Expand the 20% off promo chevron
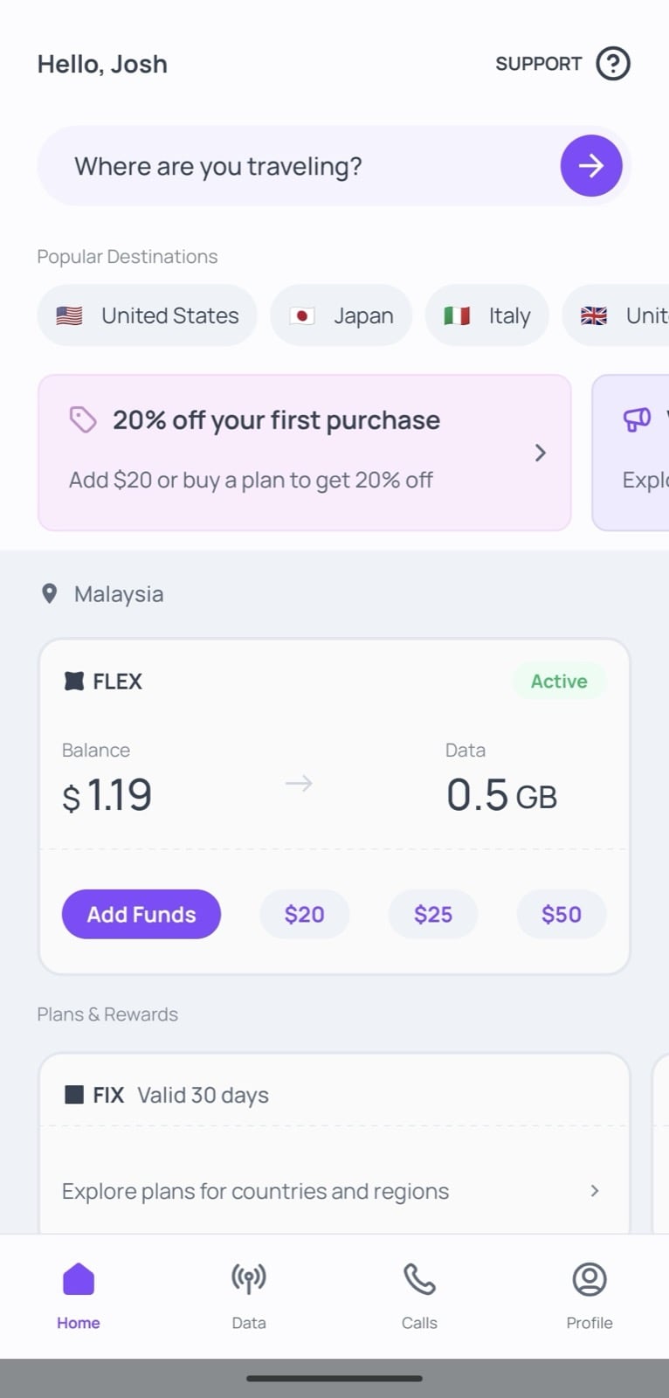The height and width of the screenshot is (1398, 669). point(541,453)
